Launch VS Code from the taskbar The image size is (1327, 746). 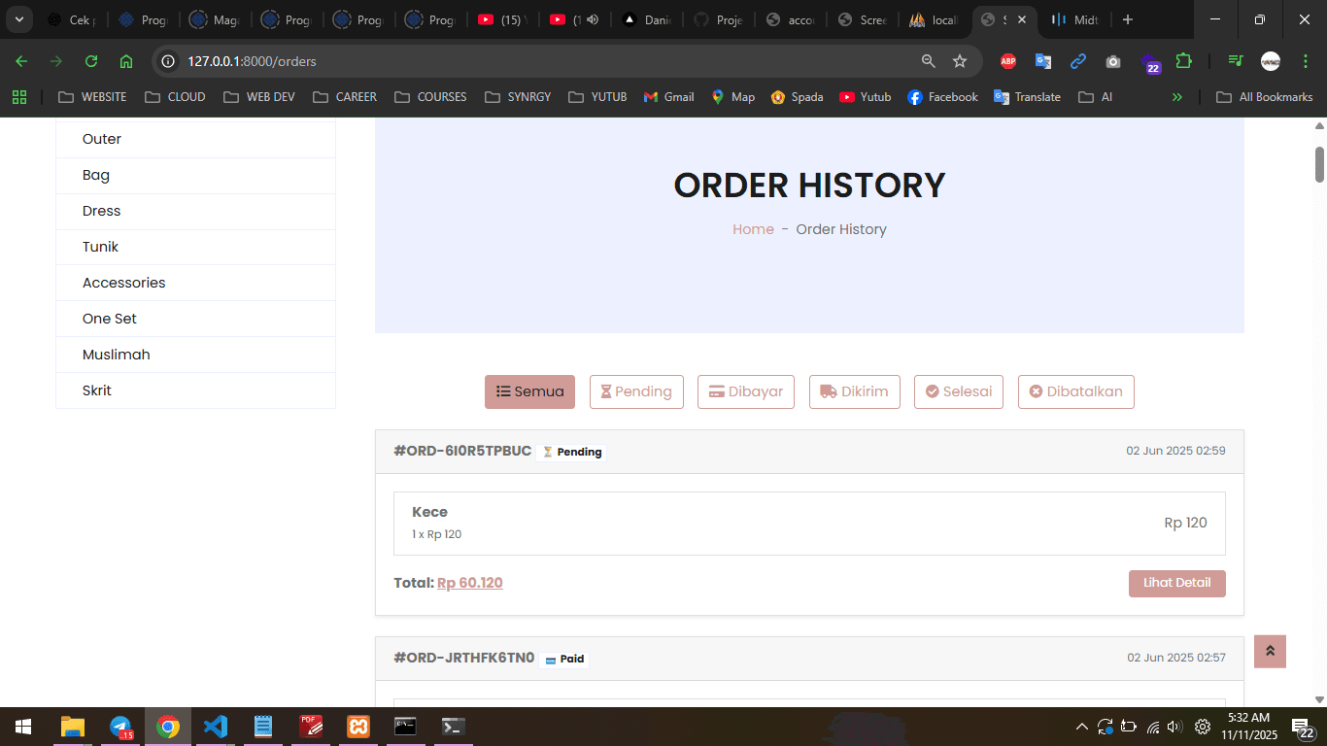pos(215,726)
